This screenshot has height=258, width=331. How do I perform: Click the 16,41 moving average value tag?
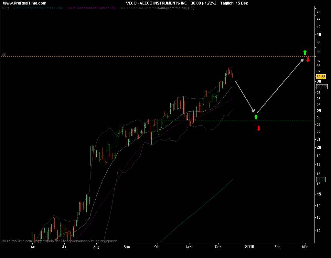click(x=321, y=180)
